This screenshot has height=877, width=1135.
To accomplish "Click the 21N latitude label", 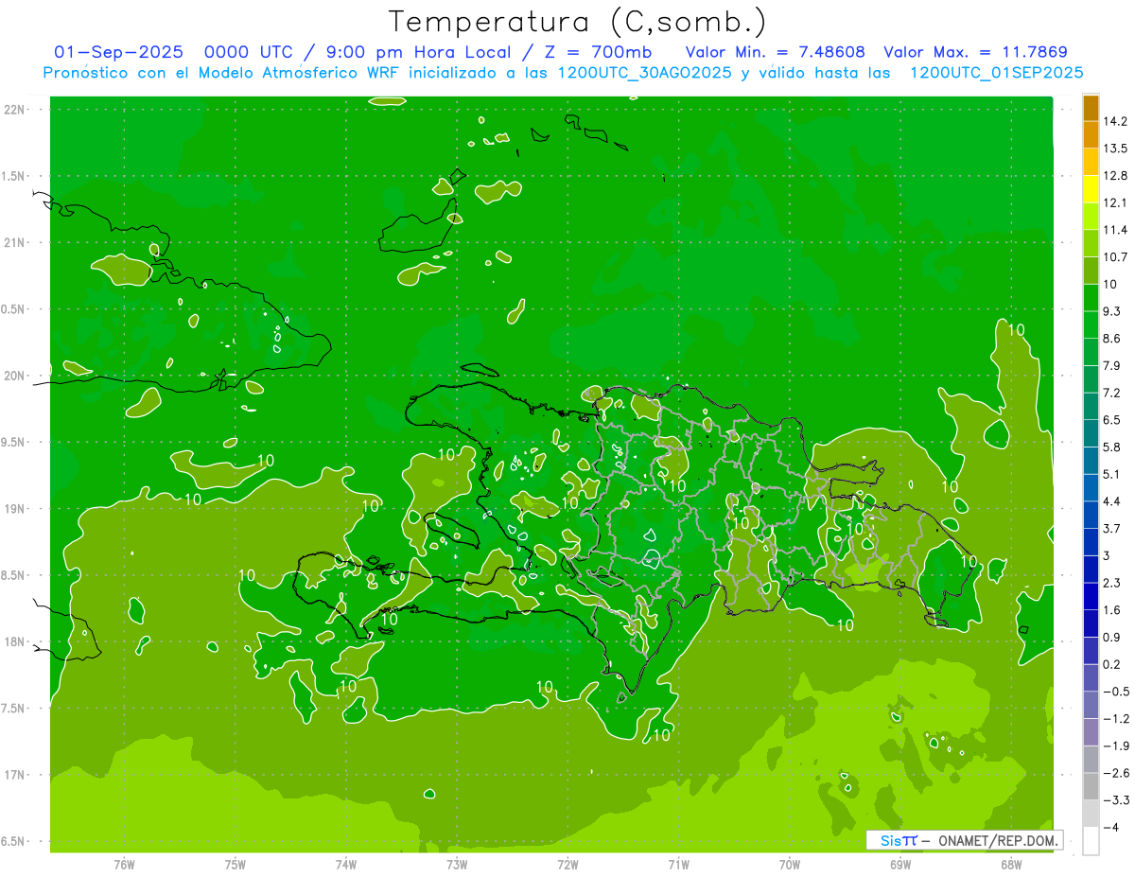I will point(16,242).
